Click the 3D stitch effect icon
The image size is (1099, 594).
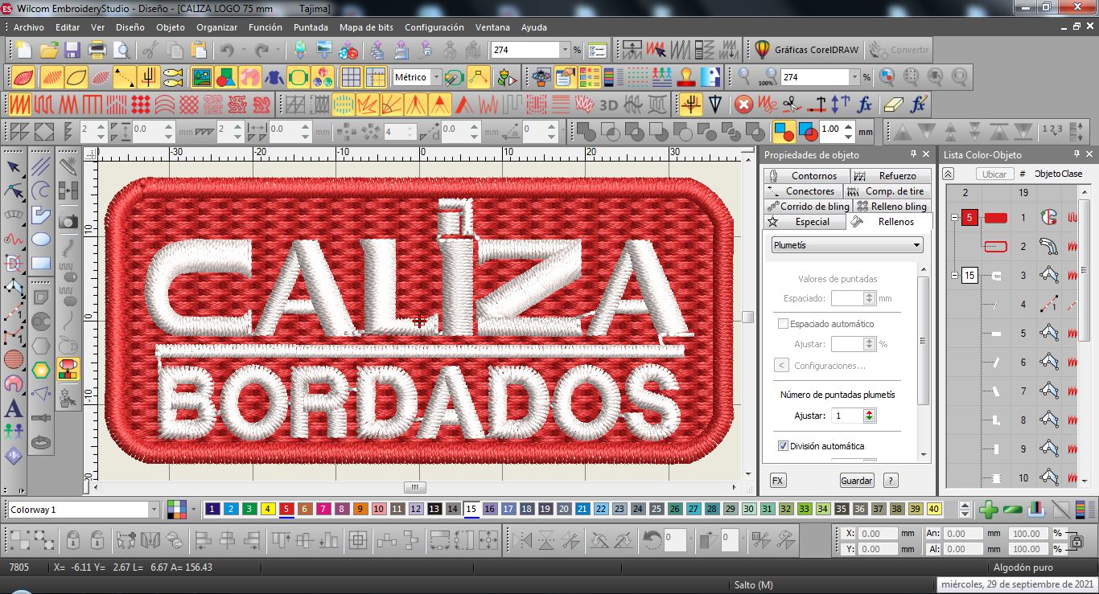(609, 104)
